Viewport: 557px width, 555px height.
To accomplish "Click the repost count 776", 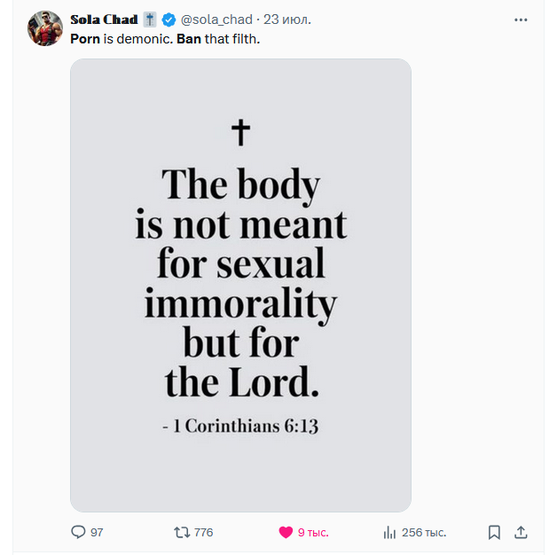I will pyautogui.click(x=203, y=532).
